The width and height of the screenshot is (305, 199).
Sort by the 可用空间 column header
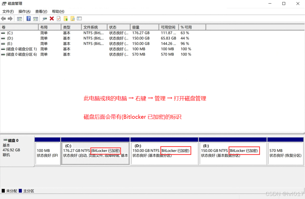(169, 27)
